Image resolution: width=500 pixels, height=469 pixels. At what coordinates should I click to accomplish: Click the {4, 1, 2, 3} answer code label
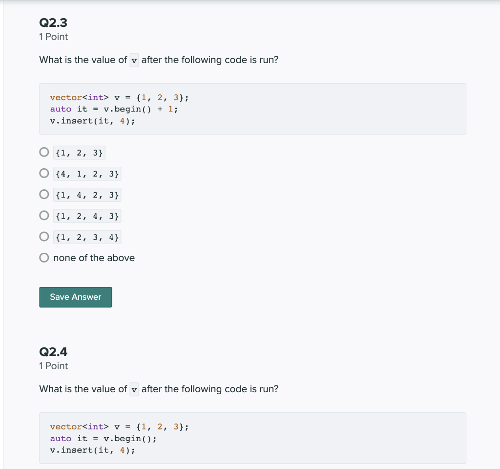click(87, 174)
